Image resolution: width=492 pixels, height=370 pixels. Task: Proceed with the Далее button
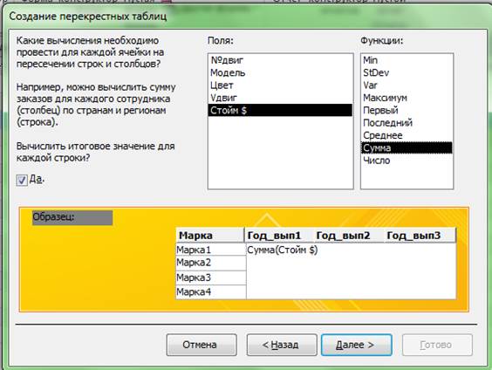[x=357, y=345]
